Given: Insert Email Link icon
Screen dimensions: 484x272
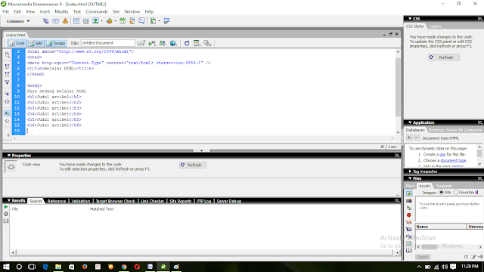Looking at the screenshot, I should tap(55, 21).
